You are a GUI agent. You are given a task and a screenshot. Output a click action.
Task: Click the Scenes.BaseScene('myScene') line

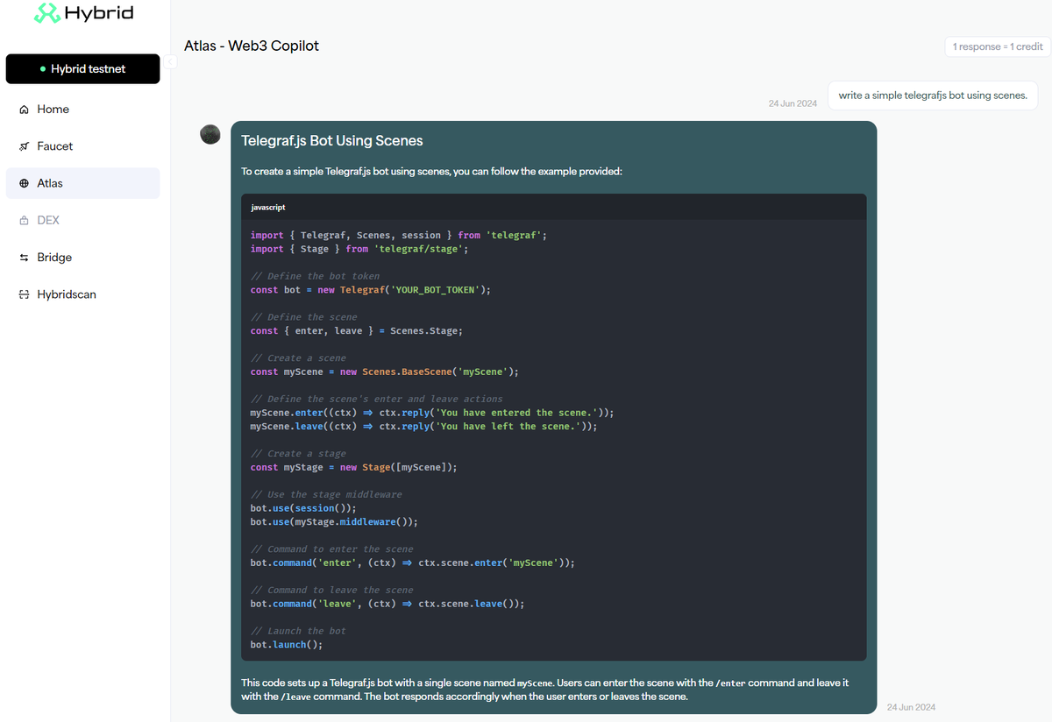(x=384, y=372)
